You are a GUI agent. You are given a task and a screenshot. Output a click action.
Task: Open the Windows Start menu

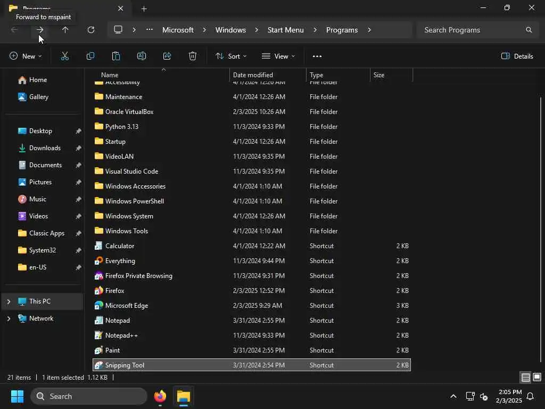coord(17,396)
